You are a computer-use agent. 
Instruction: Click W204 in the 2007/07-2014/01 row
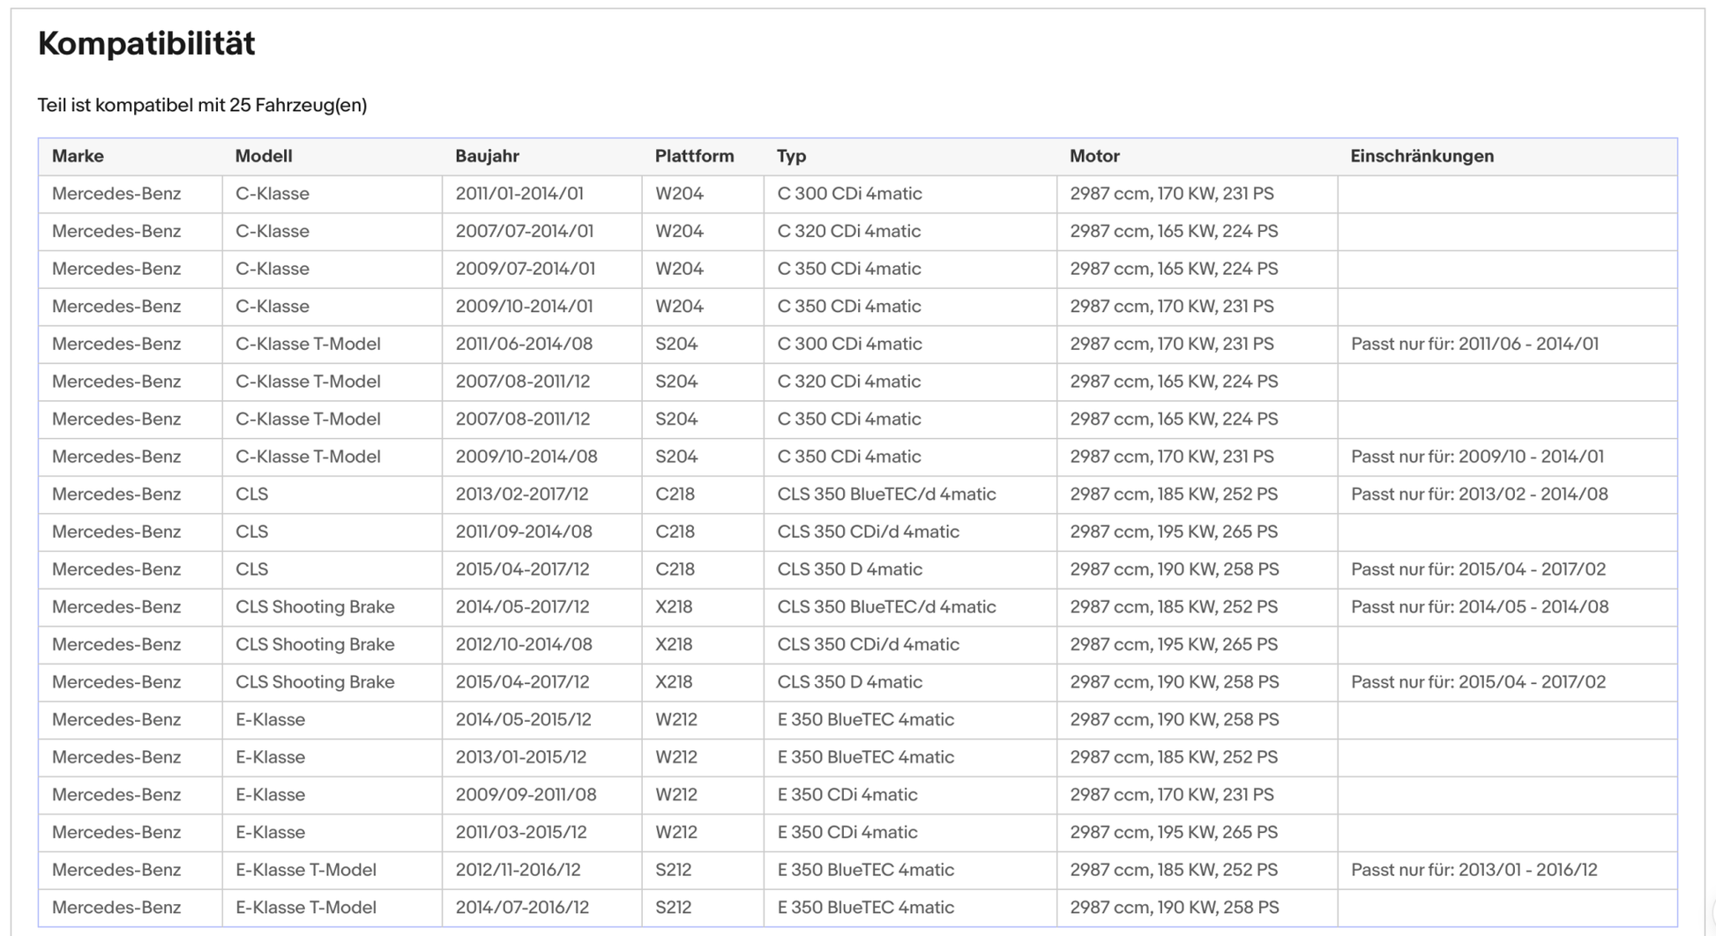click(x=679, y=231)
